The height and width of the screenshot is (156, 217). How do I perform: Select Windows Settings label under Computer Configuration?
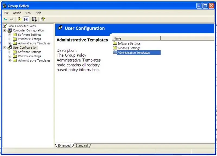[30, 39]
